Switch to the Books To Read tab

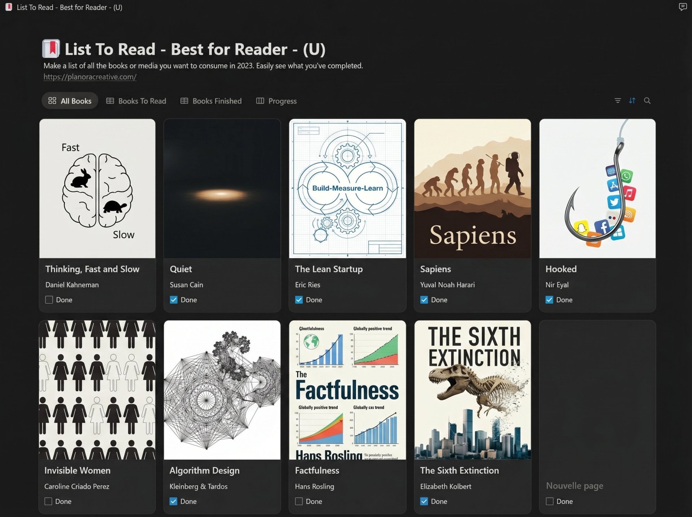(136, 101)
